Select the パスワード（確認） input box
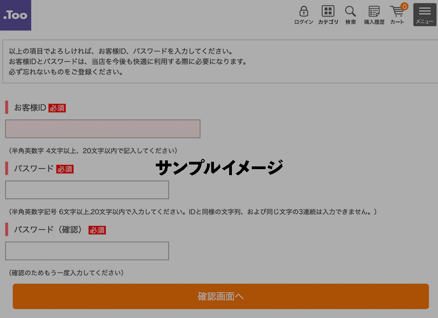This screenshot has width=438, height=318. pyautogui.click(x=87, y=251)
